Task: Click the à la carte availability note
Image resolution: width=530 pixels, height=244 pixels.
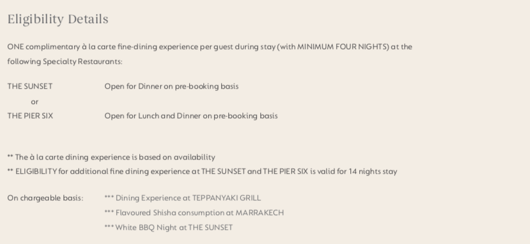Action: click(111, 157)
